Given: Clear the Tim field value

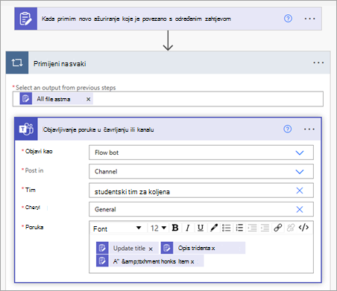Looking at the screenshot, I should pos(300,191).
